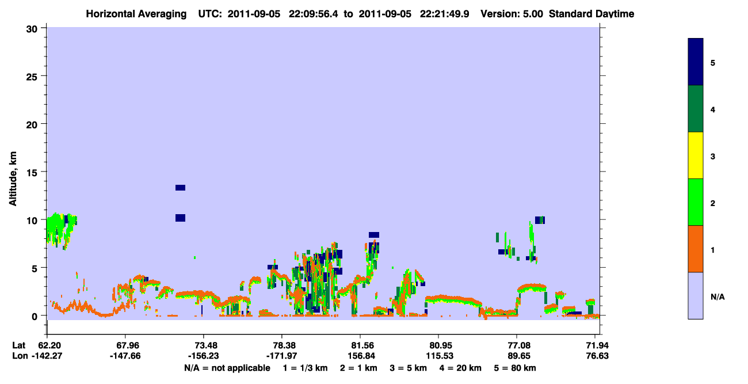Screen dimensions: 748x384
Task: Click the 'Lat' row label
Action: (x=18, y=345)
